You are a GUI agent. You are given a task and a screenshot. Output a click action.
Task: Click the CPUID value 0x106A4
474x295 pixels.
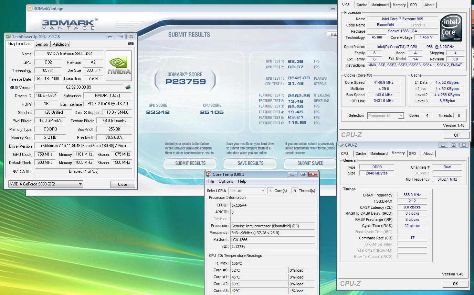pyautogui.click(x=272, y=205)
